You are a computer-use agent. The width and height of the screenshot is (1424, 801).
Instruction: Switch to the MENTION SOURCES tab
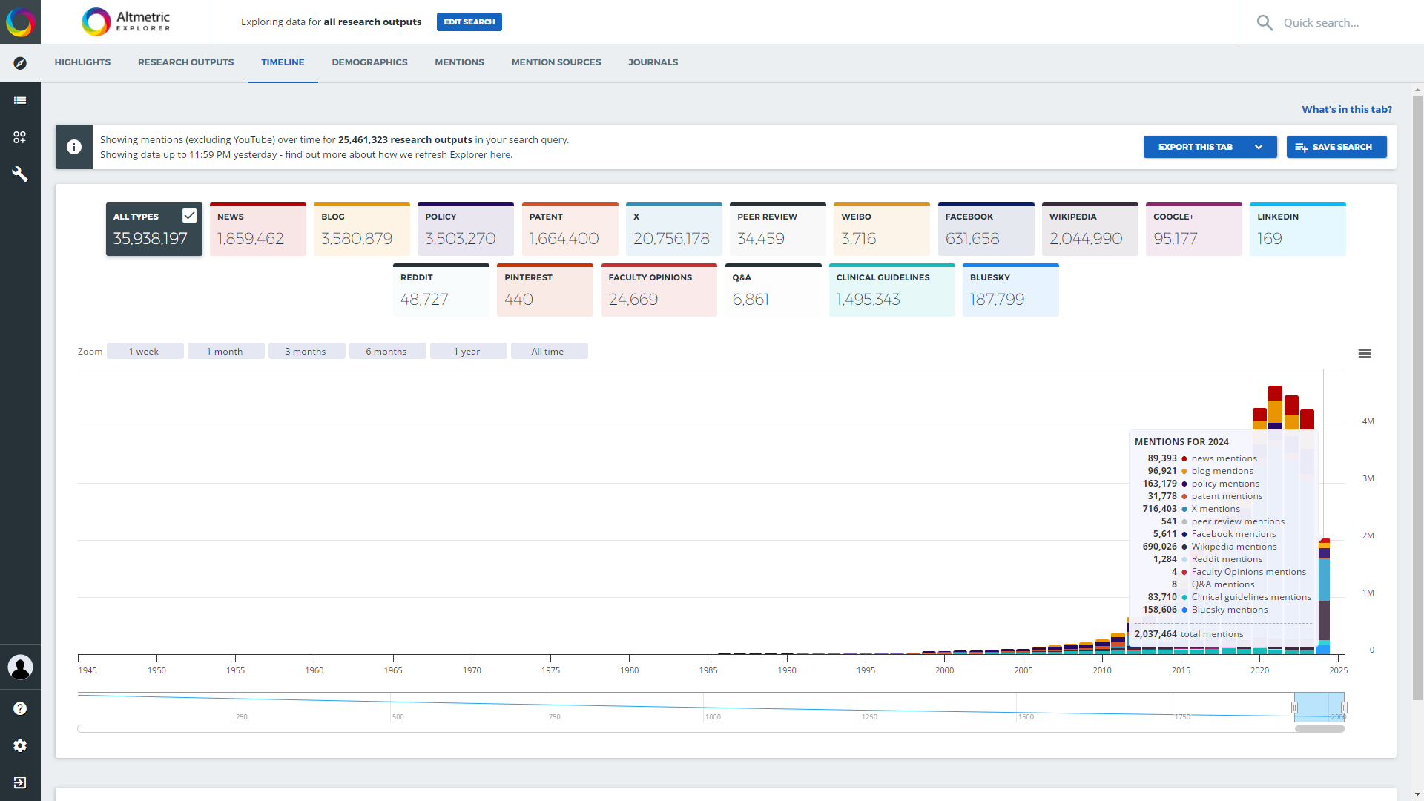[556, 62]
